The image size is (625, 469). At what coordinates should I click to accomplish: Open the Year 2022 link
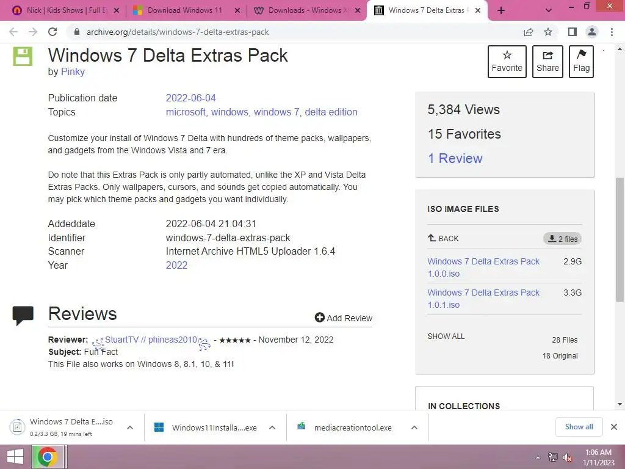(x=176, y=265)
